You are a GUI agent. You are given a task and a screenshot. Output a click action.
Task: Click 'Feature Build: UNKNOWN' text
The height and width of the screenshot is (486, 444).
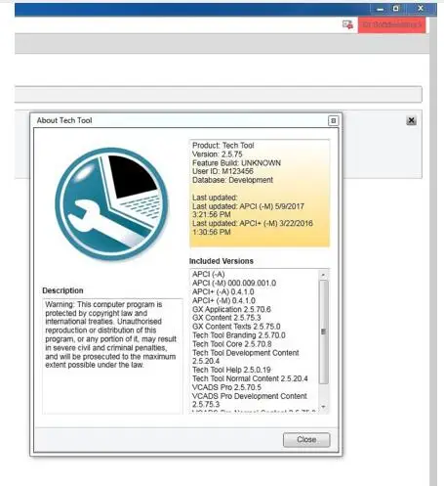point(236,163)
